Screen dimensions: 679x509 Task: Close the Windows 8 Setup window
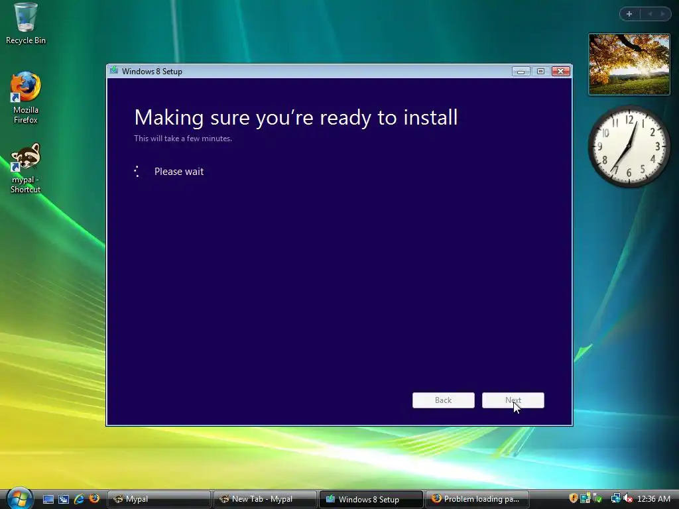tap(561, 72)
